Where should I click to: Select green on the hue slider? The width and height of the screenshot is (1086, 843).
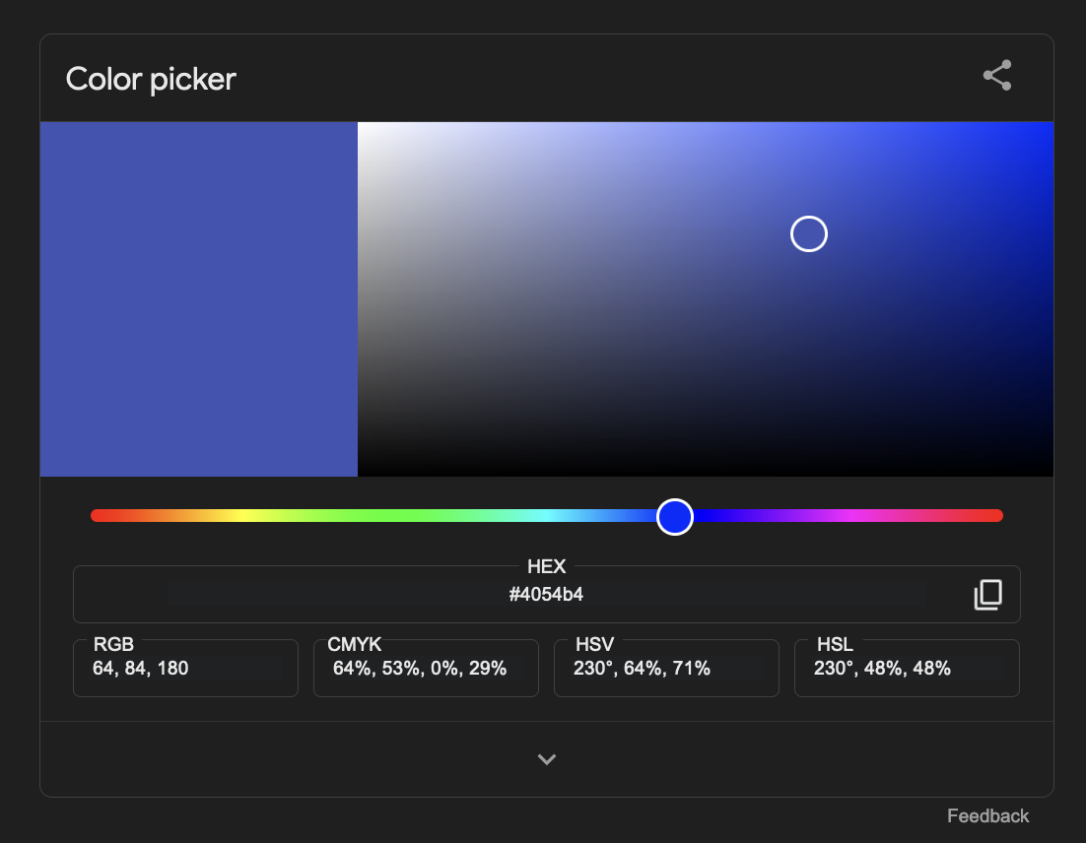[x=394, y=516]
